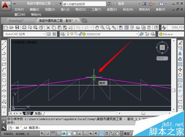This screenshot has width=185, height=137.
Task: Select the Rectangle drawing tool
Action: 4,64
